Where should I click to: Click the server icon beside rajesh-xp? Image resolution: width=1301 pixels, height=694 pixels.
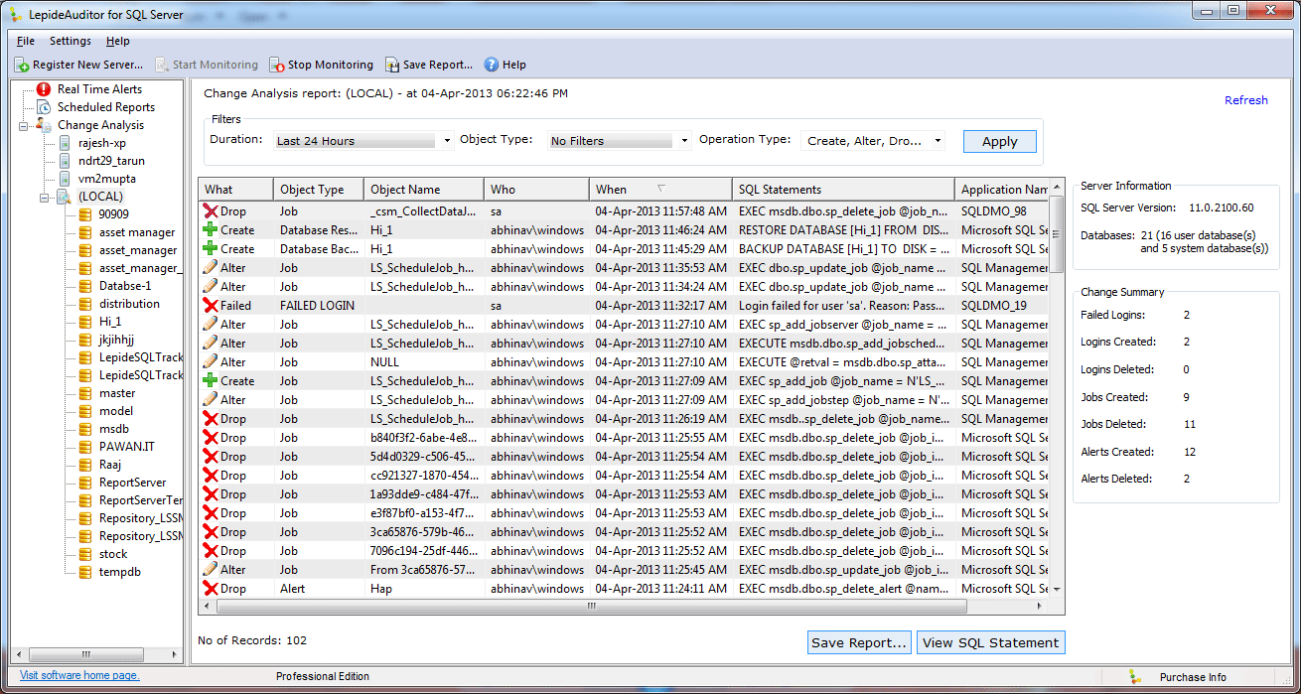pos(65,143)
